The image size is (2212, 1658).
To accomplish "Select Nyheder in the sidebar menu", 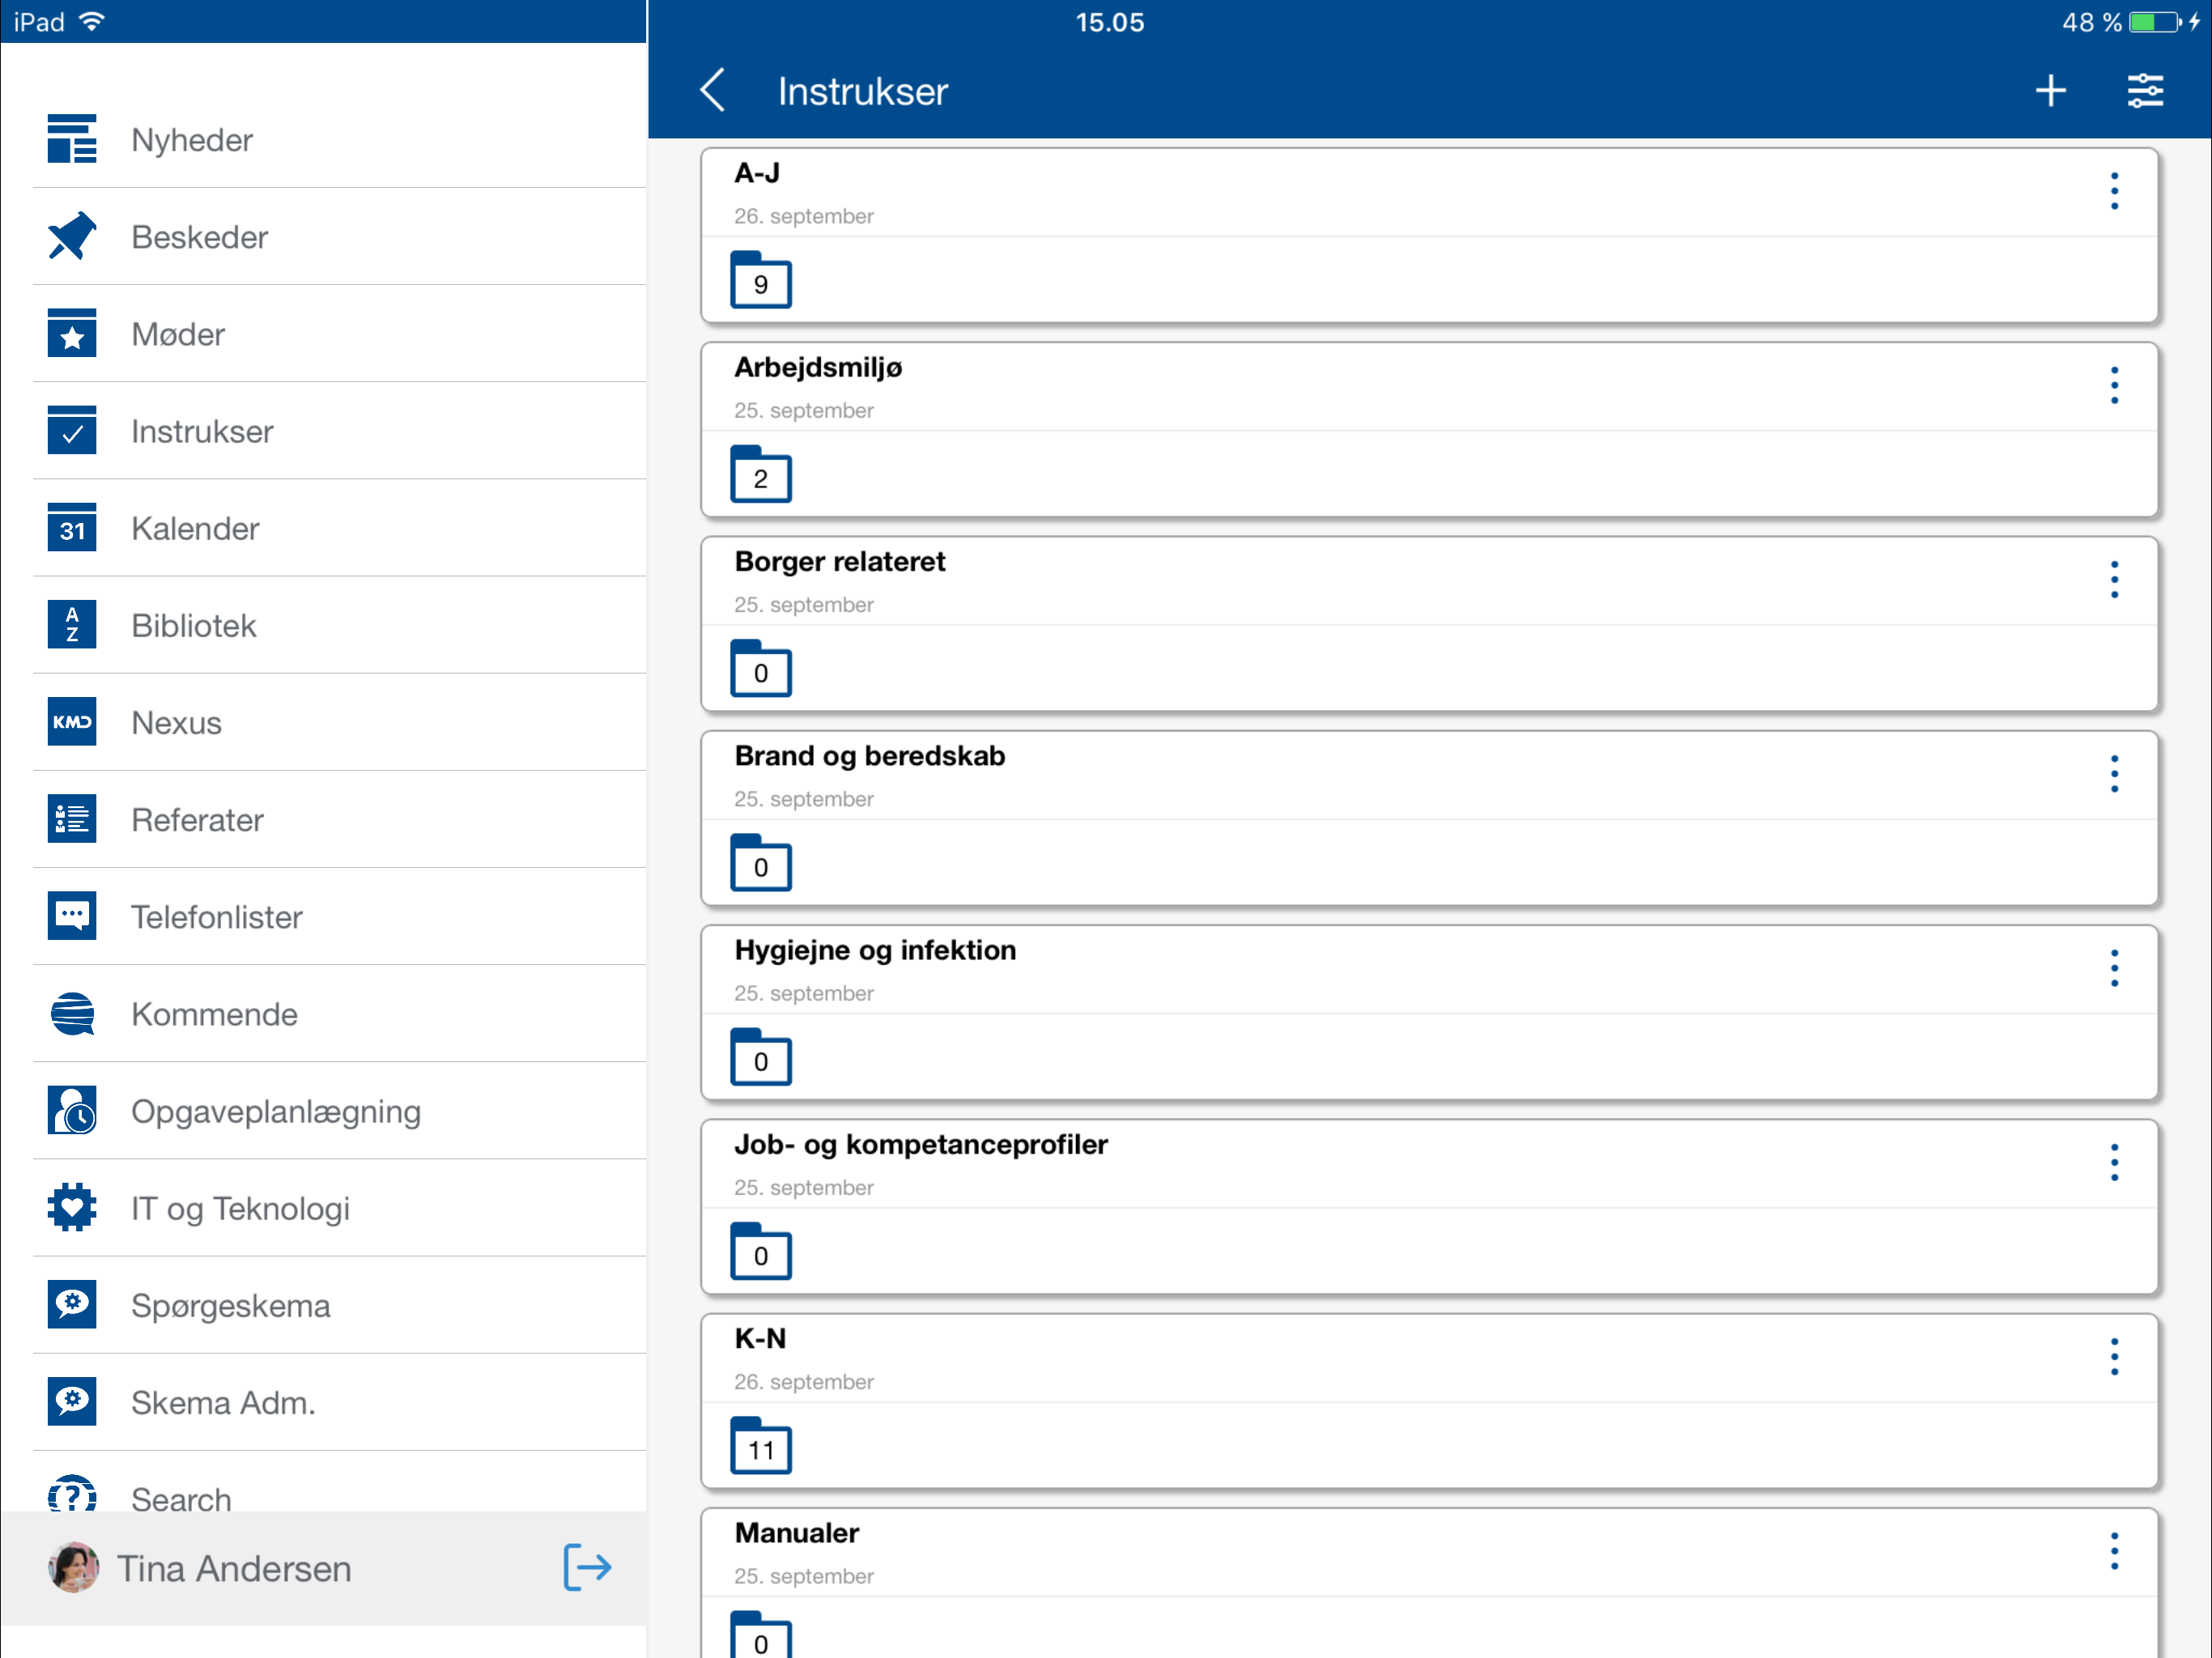I will [x=192, y=140].
